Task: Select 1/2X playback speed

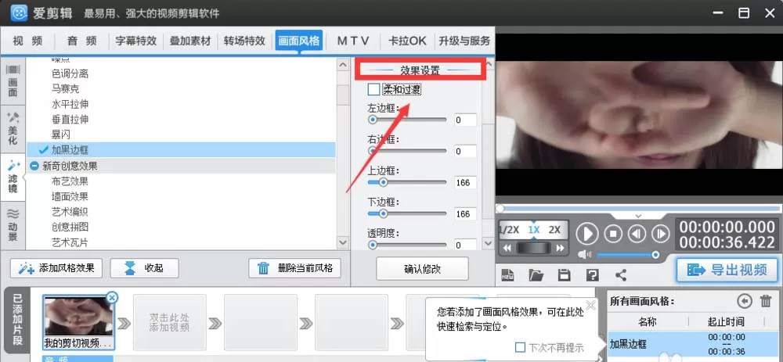Action: point(509,230)
